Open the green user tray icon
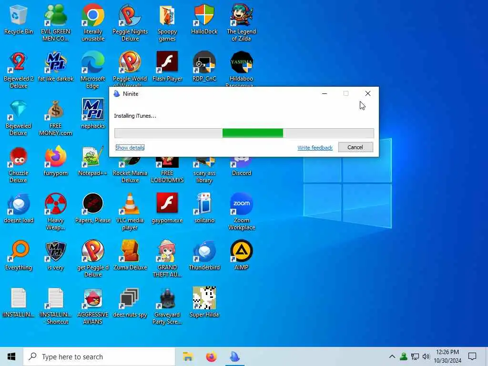488x366 pixels. click(403, 356)
